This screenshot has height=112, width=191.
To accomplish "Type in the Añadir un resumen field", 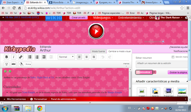I will tap(162, 64).
